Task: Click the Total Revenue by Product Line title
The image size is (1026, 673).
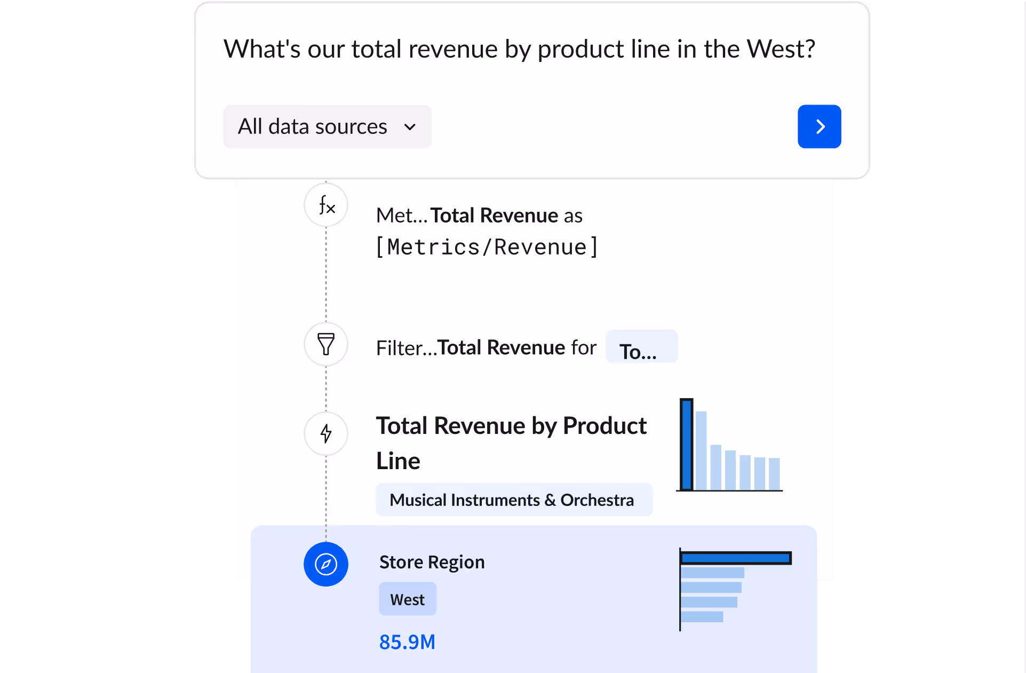Action: tap(511, 443)
